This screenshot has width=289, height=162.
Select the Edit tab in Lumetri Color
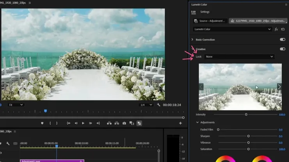click(x=193, y=12)
